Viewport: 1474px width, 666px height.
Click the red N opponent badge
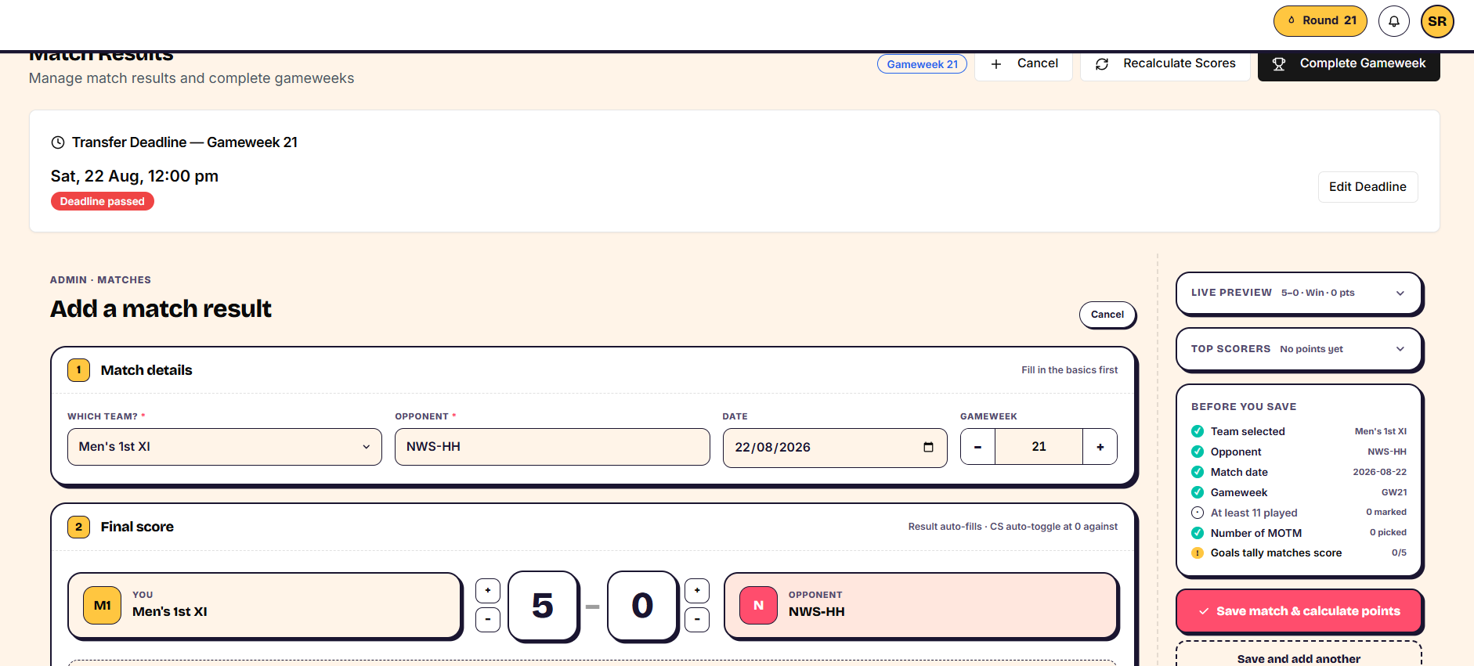click(758, 606)
